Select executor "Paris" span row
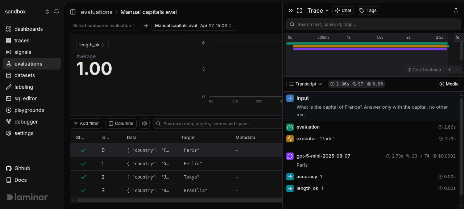This screenshot has width=464, height=209. click(x=371, y=139)
